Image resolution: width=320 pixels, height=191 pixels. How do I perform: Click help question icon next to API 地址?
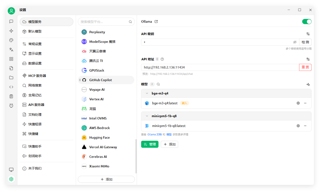tap(162, 59)
